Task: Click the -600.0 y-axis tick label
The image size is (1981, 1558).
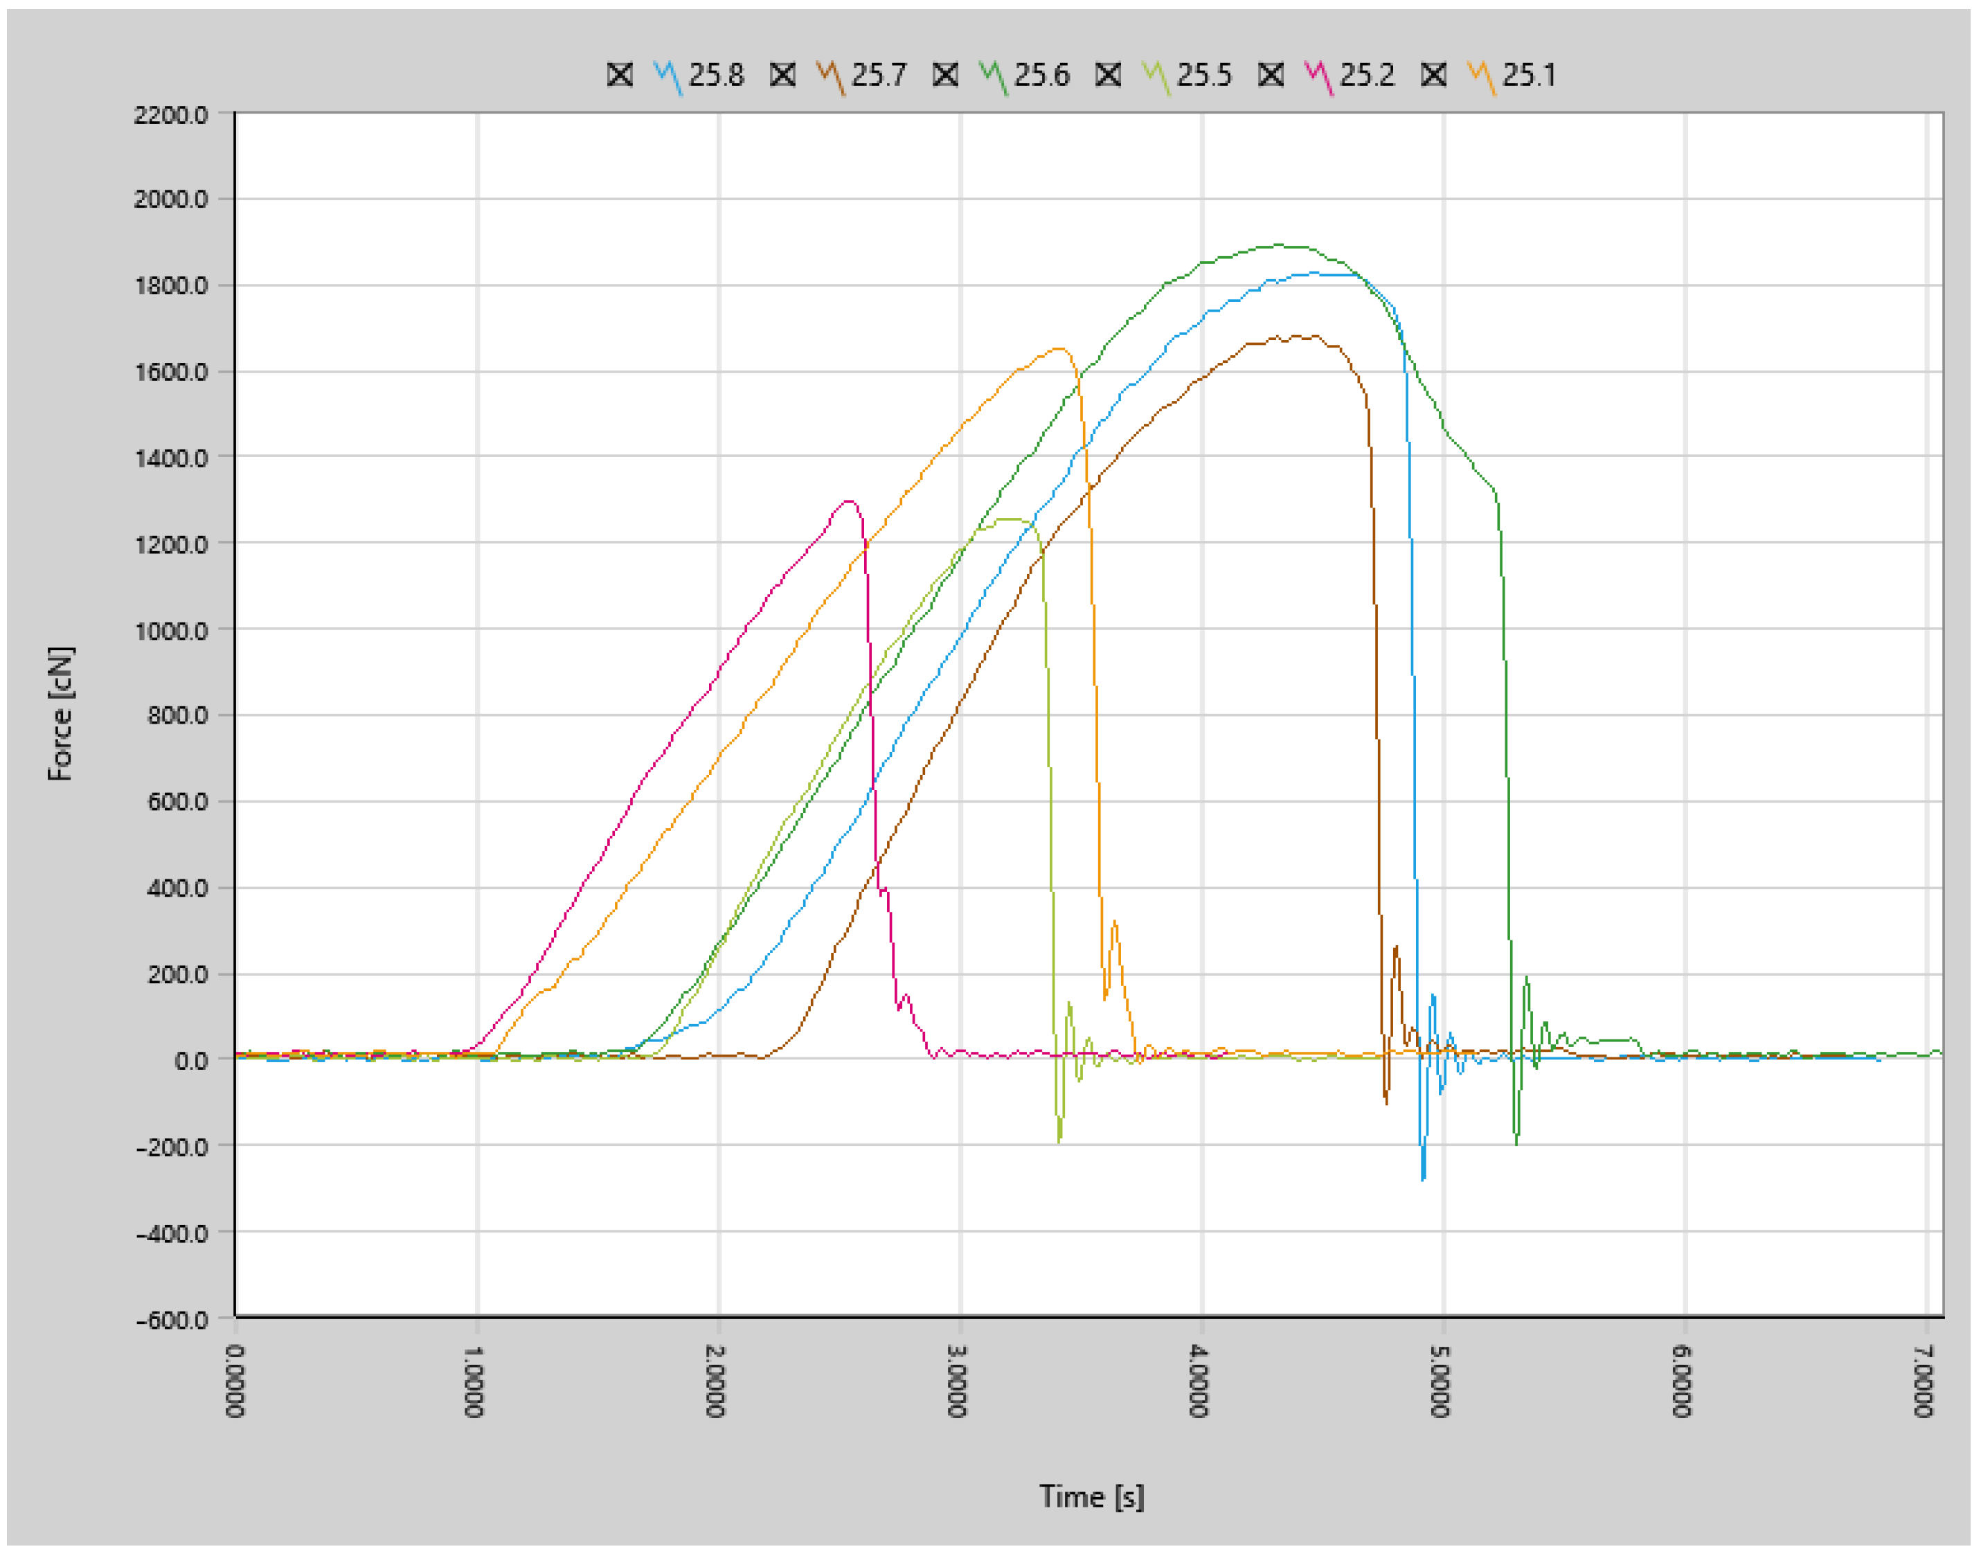Action: click(x=172, y=1320)
